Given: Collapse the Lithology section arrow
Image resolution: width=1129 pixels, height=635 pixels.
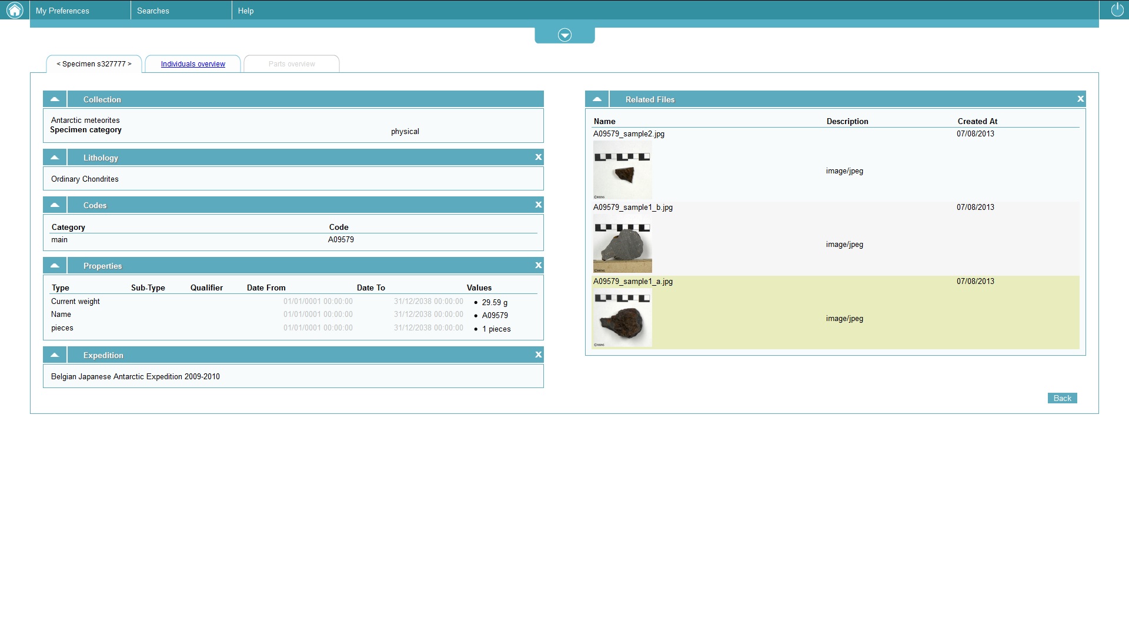Looking at the screenshot, I should click(x=55, y=157).
